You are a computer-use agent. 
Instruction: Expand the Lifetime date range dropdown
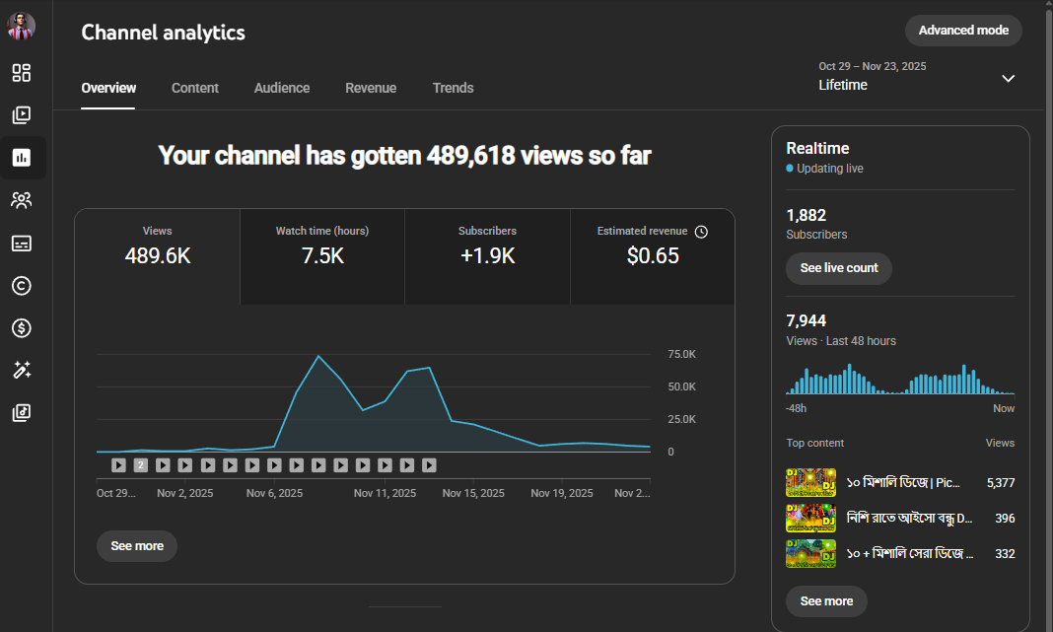1008,79
